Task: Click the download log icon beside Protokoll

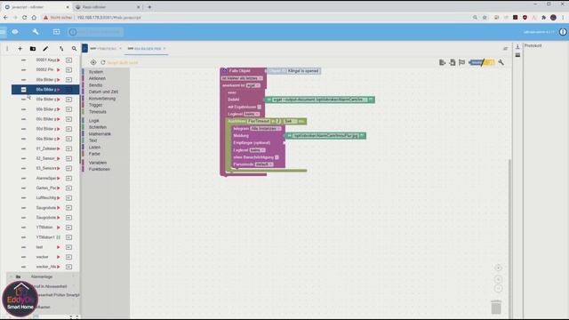Action: [x=517, y=46]
